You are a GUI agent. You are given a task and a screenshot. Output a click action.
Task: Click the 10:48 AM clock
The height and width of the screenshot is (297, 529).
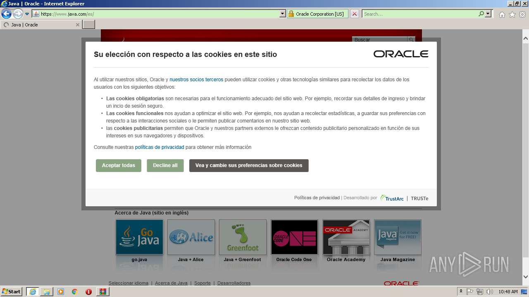pyautogui.click(x=508, y=292)
